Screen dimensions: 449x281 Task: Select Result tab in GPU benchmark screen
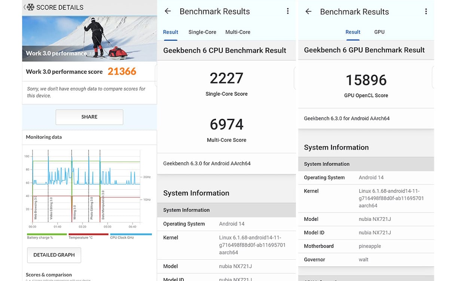(353, 32)
